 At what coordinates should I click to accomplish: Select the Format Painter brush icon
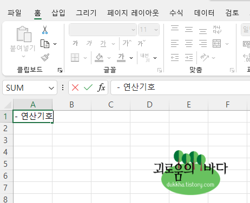tap(45, 57)
